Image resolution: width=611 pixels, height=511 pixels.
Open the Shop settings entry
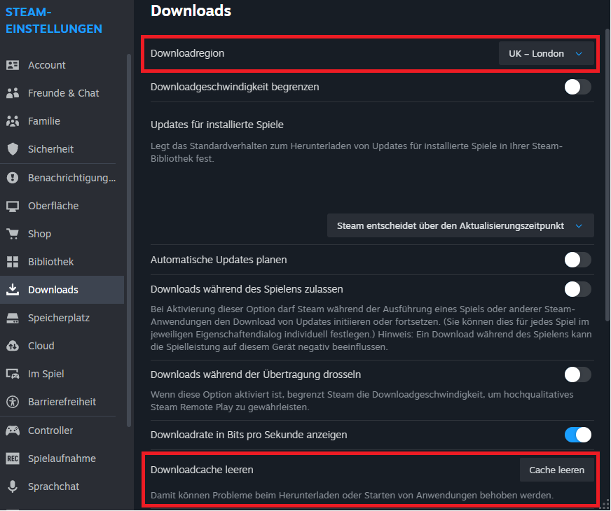62,234
